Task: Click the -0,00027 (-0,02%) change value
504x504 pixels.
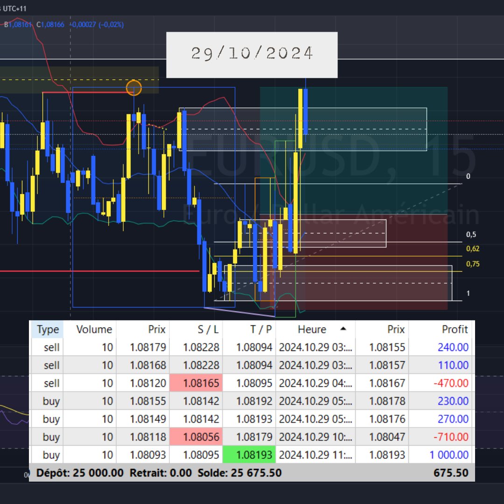Action: tap(97, 25)
